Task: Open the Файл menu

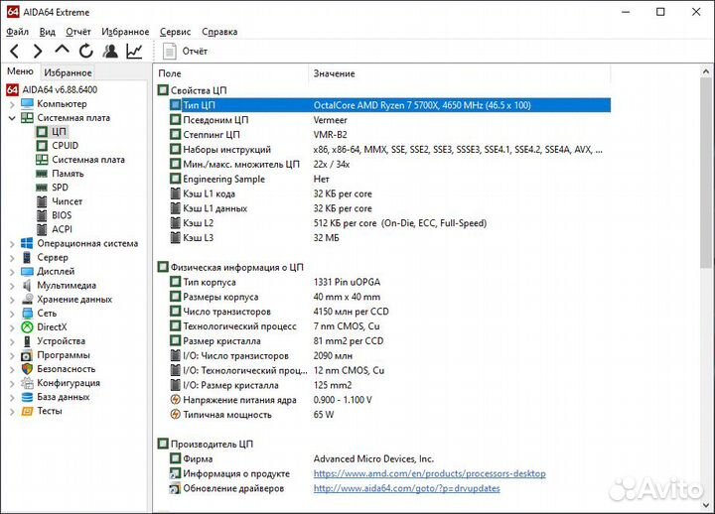Action: point(17,32)
